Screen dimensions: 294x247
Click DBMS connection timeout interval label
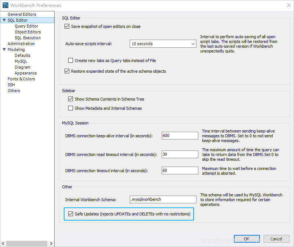click(x=106, y=171)
